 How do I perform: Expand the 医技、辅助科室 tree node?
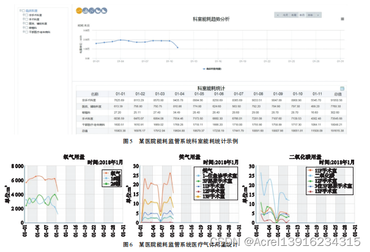(x=24, y=23)
